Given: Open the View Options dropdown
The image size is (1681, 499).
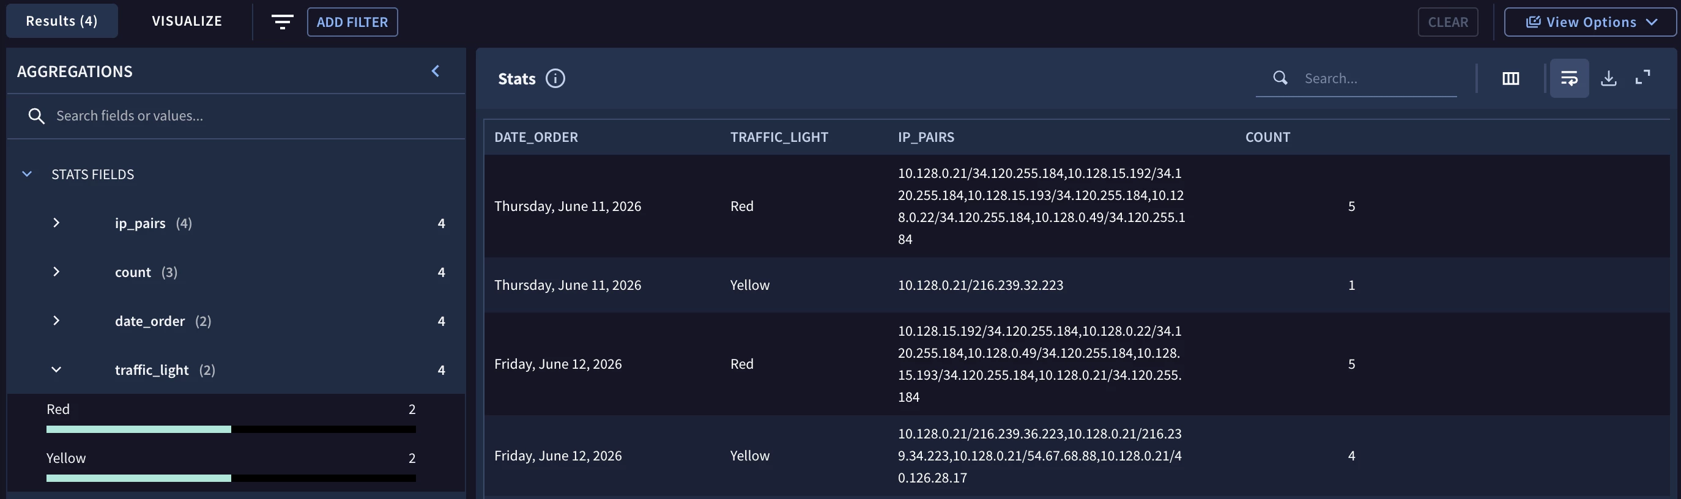Looking at the screenshot, I should click(x=1590, y=22).
